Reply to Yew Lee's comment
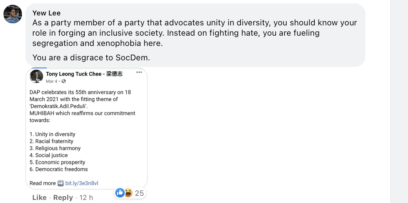 63,198
